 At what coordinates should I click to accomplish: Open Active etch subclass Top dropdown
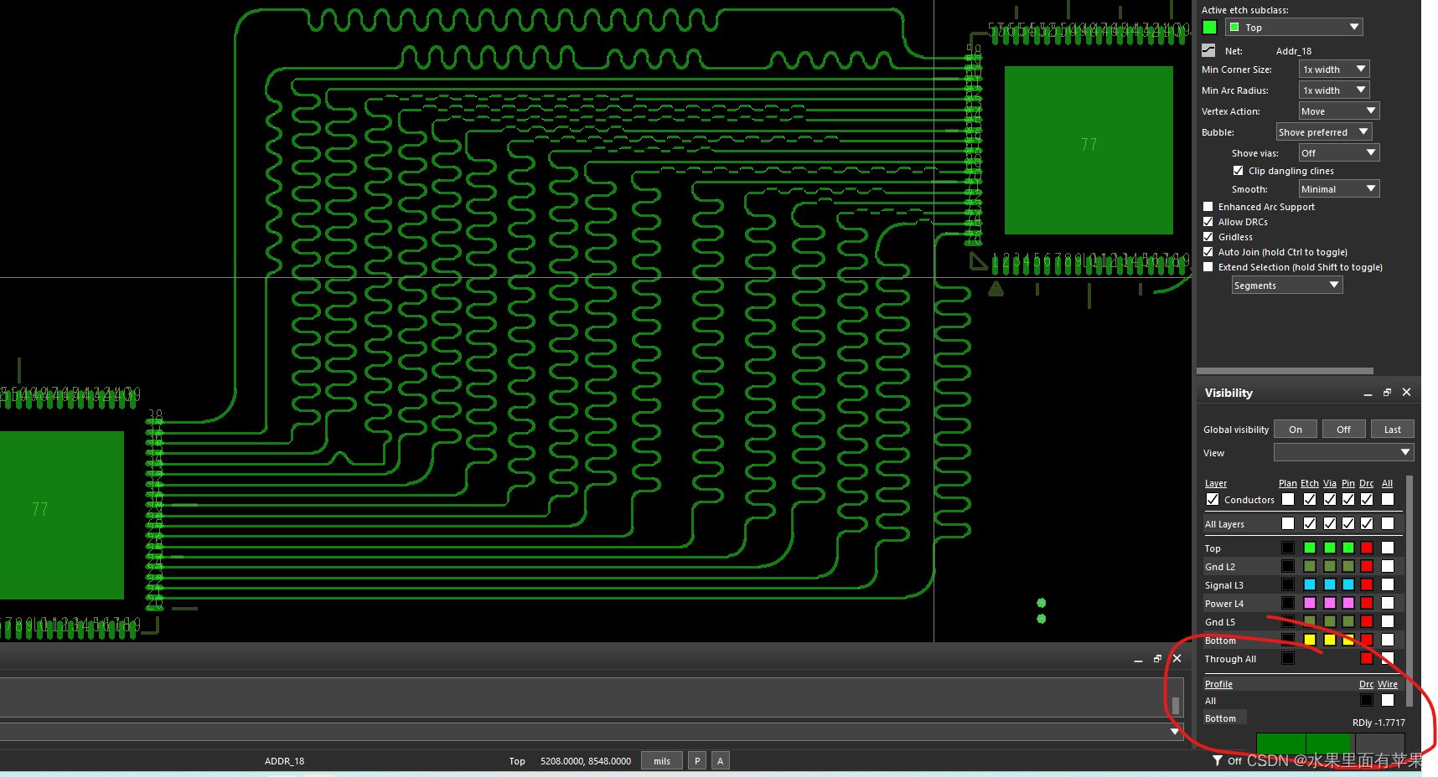1294,28
